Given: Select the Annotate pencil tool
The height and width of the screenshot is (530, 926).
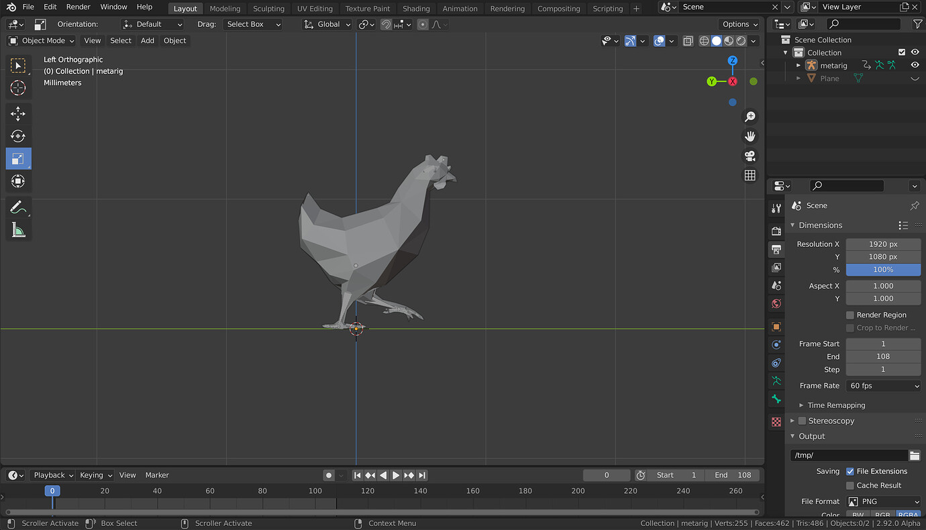Looking at the screenshot, I should (x=18, y=207).
